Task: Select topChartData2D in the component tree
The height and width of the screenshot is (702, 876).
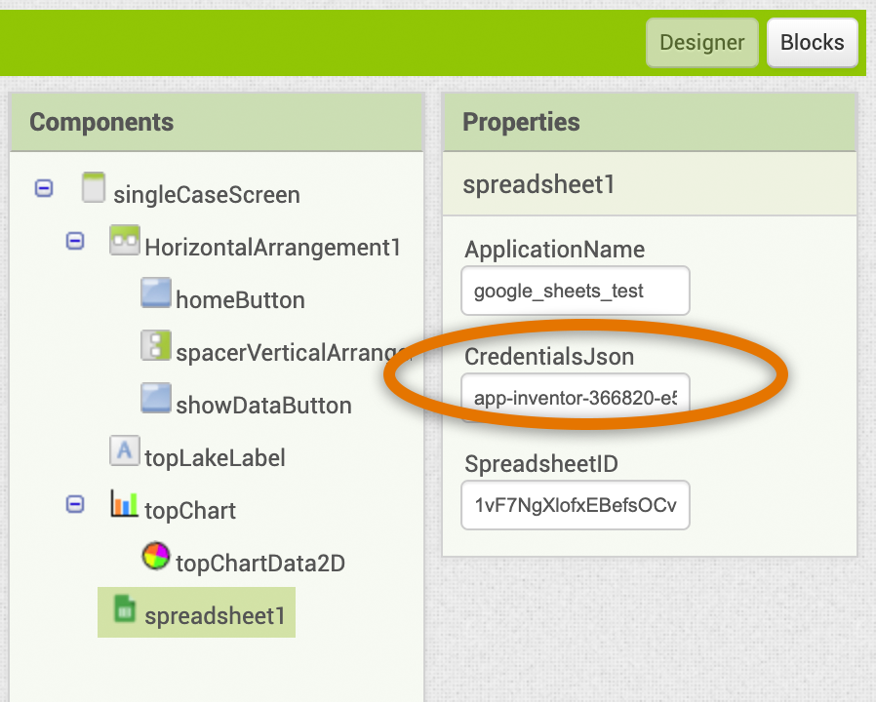Action: point(260,563)
